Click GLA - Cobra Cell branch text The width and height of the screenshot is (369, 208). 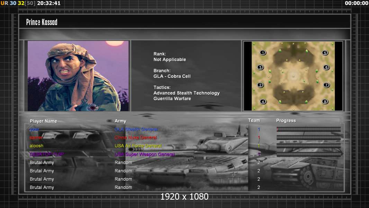pos(172,76)
